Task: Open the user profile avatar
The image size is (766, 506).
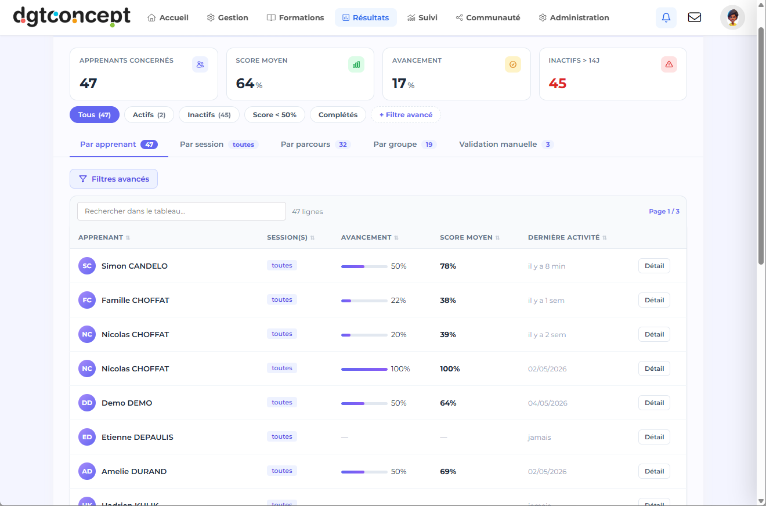Action: (x=732, y=17)
